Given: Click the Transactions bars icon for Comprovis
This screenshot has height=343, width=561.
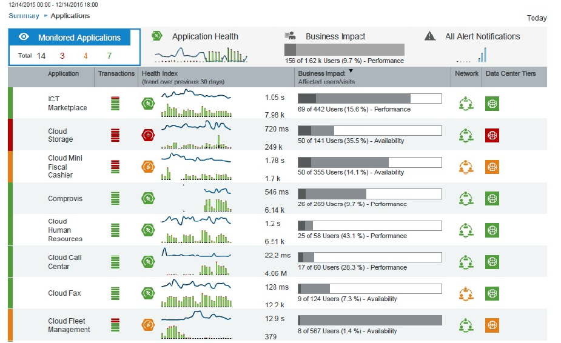Looking at the screenshot, I should pos(115,198).
